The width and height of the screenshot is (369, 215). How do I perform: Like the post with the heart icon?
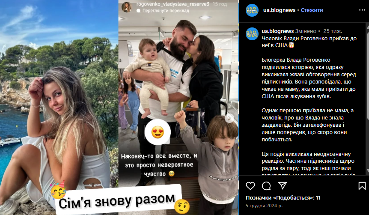[250, 186]
